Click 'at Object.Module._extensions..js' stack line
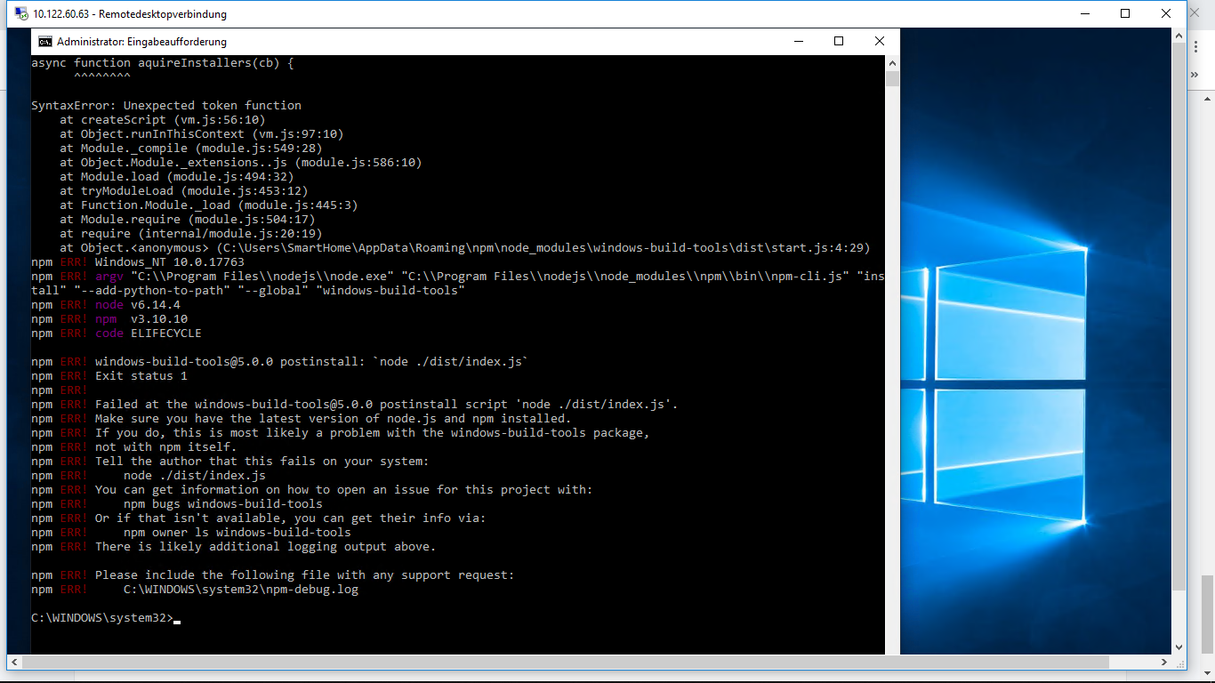 pos(241,163)
